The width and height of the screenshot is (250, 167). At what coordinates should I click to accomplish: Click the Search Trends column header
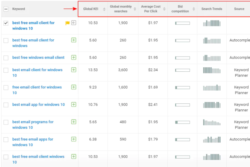pyautogui.click(x=212, y=9)
